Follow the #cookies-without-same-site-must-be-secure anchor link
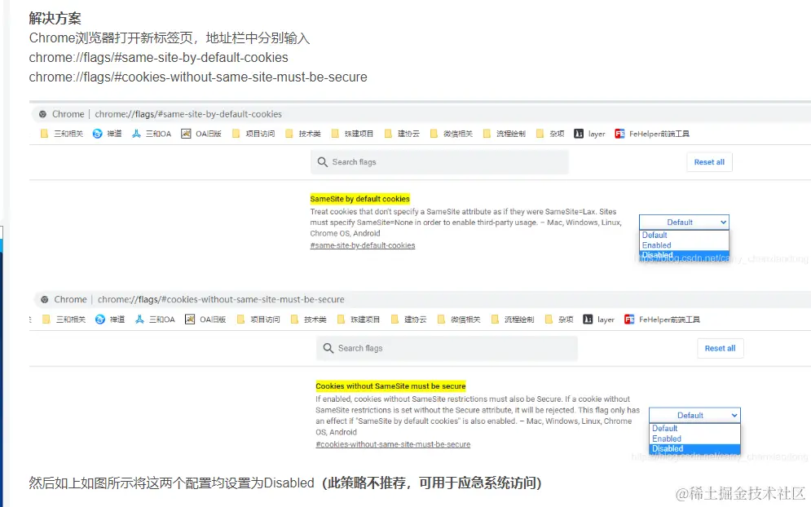Image resolution: width=811 pixels, height=507 pixels. 393,444
